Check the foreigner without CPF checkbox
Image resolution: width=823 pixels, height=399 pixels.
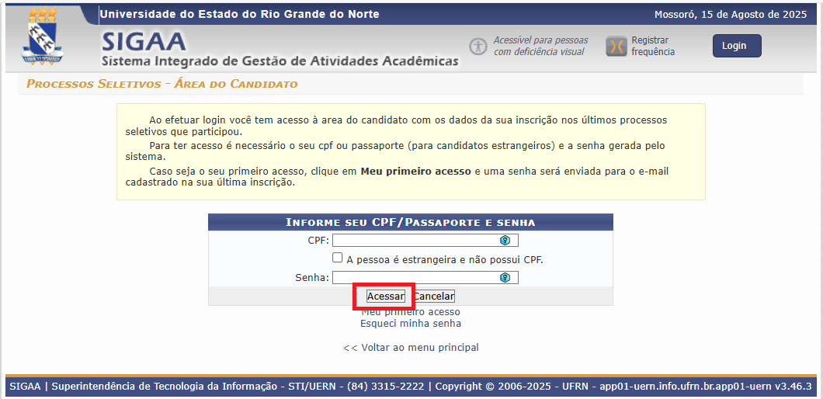tap(338, 258)
